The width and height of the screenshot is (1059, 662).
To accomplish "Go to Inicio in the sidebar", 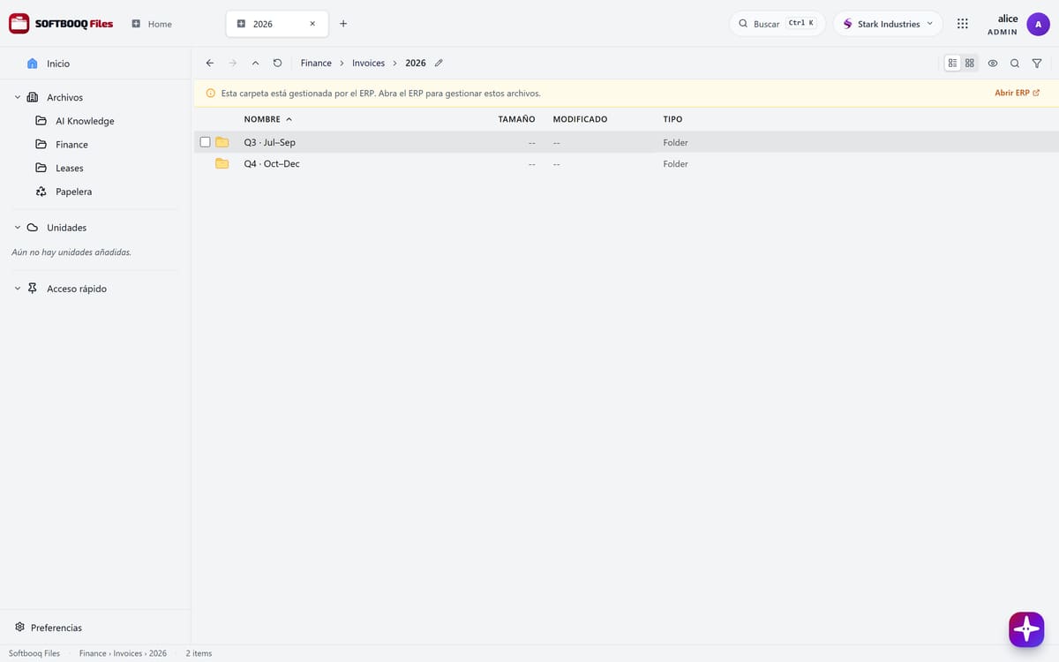I will pos(58,64).
